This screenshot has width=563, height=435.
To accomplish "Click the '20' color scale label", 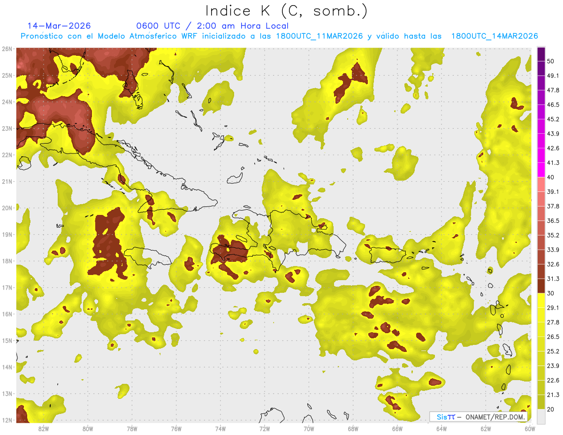I will click(551, 409).
